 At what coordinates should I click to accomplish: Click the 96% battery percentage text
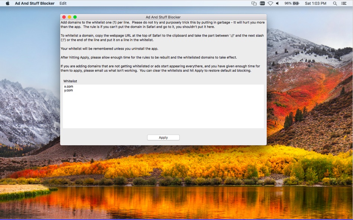(288, 3)
